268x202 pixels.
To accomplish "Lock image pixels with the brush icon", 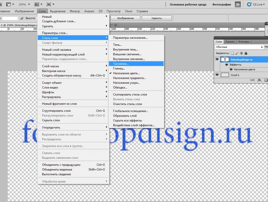I will [x=237, y=53].
